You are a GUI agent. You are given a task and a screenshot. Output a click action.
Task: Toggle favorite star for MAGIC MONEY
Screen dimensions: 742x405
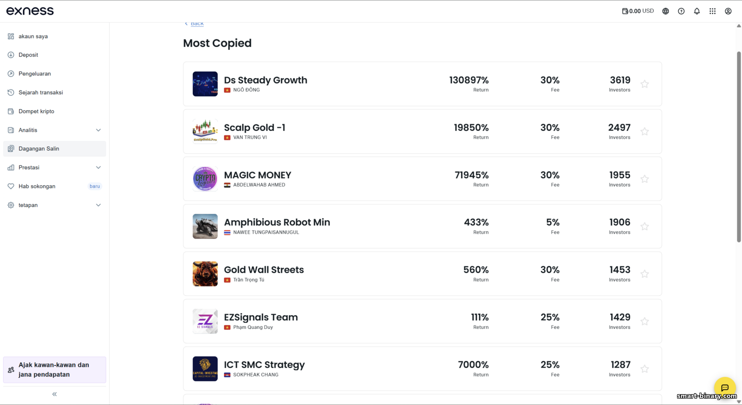[645, 179]
